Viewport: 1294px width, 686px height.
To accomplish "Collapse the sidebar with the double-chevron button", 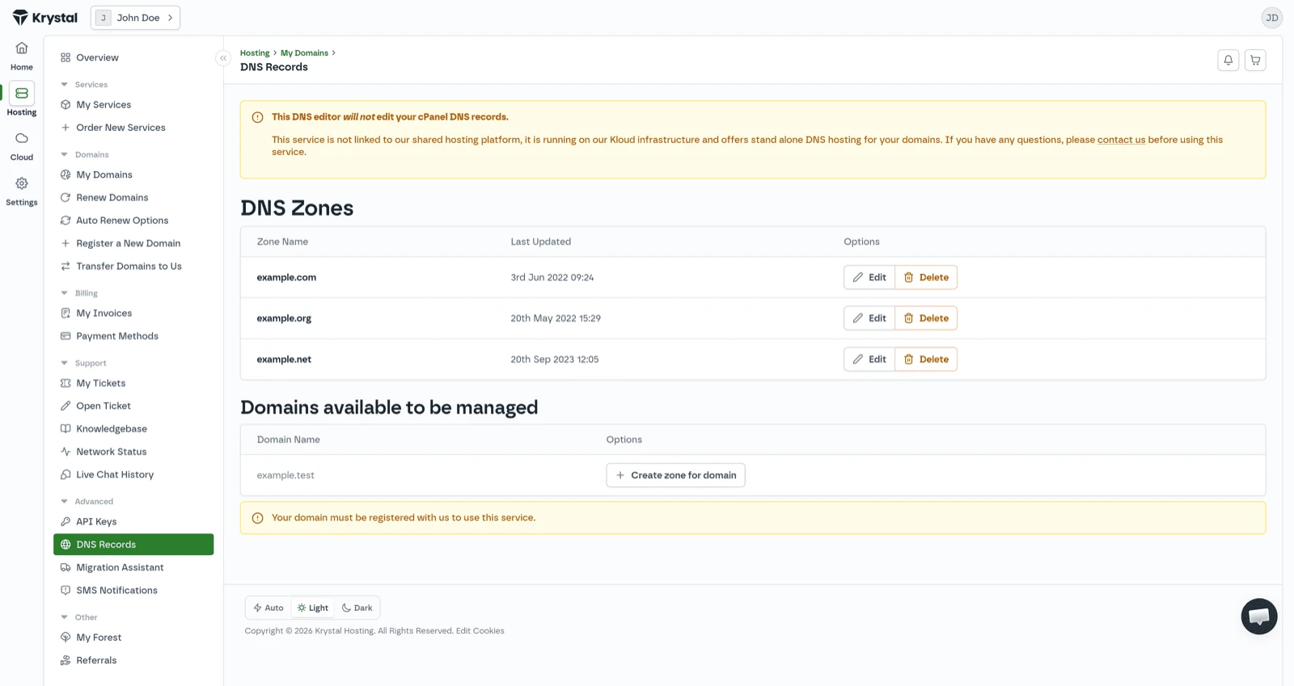I will tap(223, 58).
